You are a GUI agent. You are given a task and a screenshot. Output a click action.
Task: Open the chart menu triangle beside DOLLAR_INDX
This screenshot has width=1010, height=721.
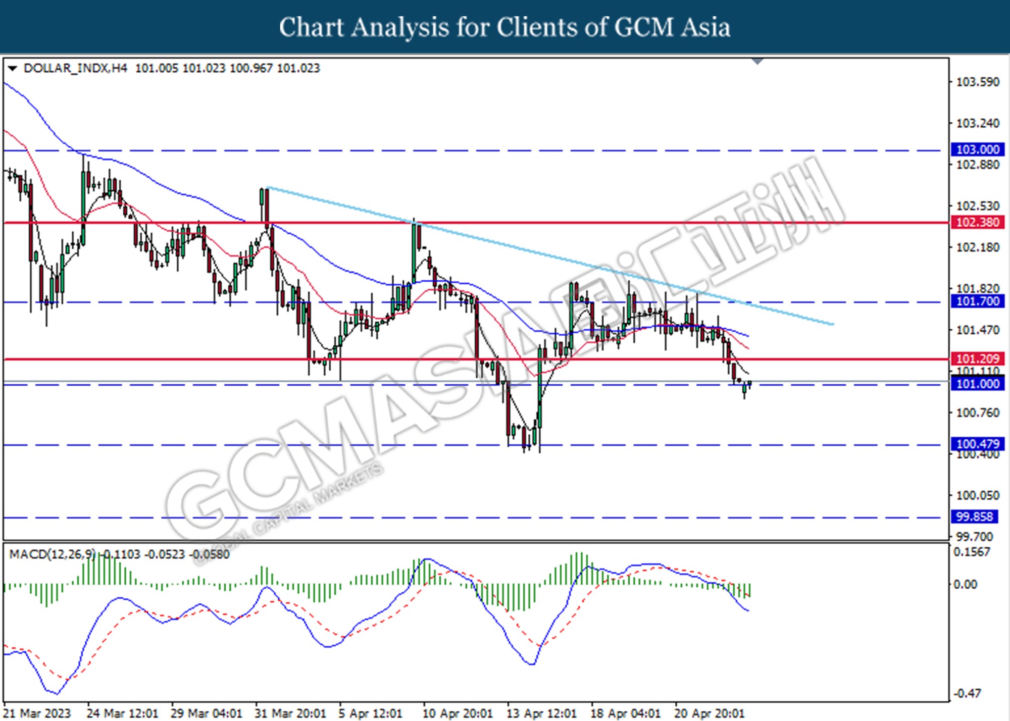click(x=12, y=68)
